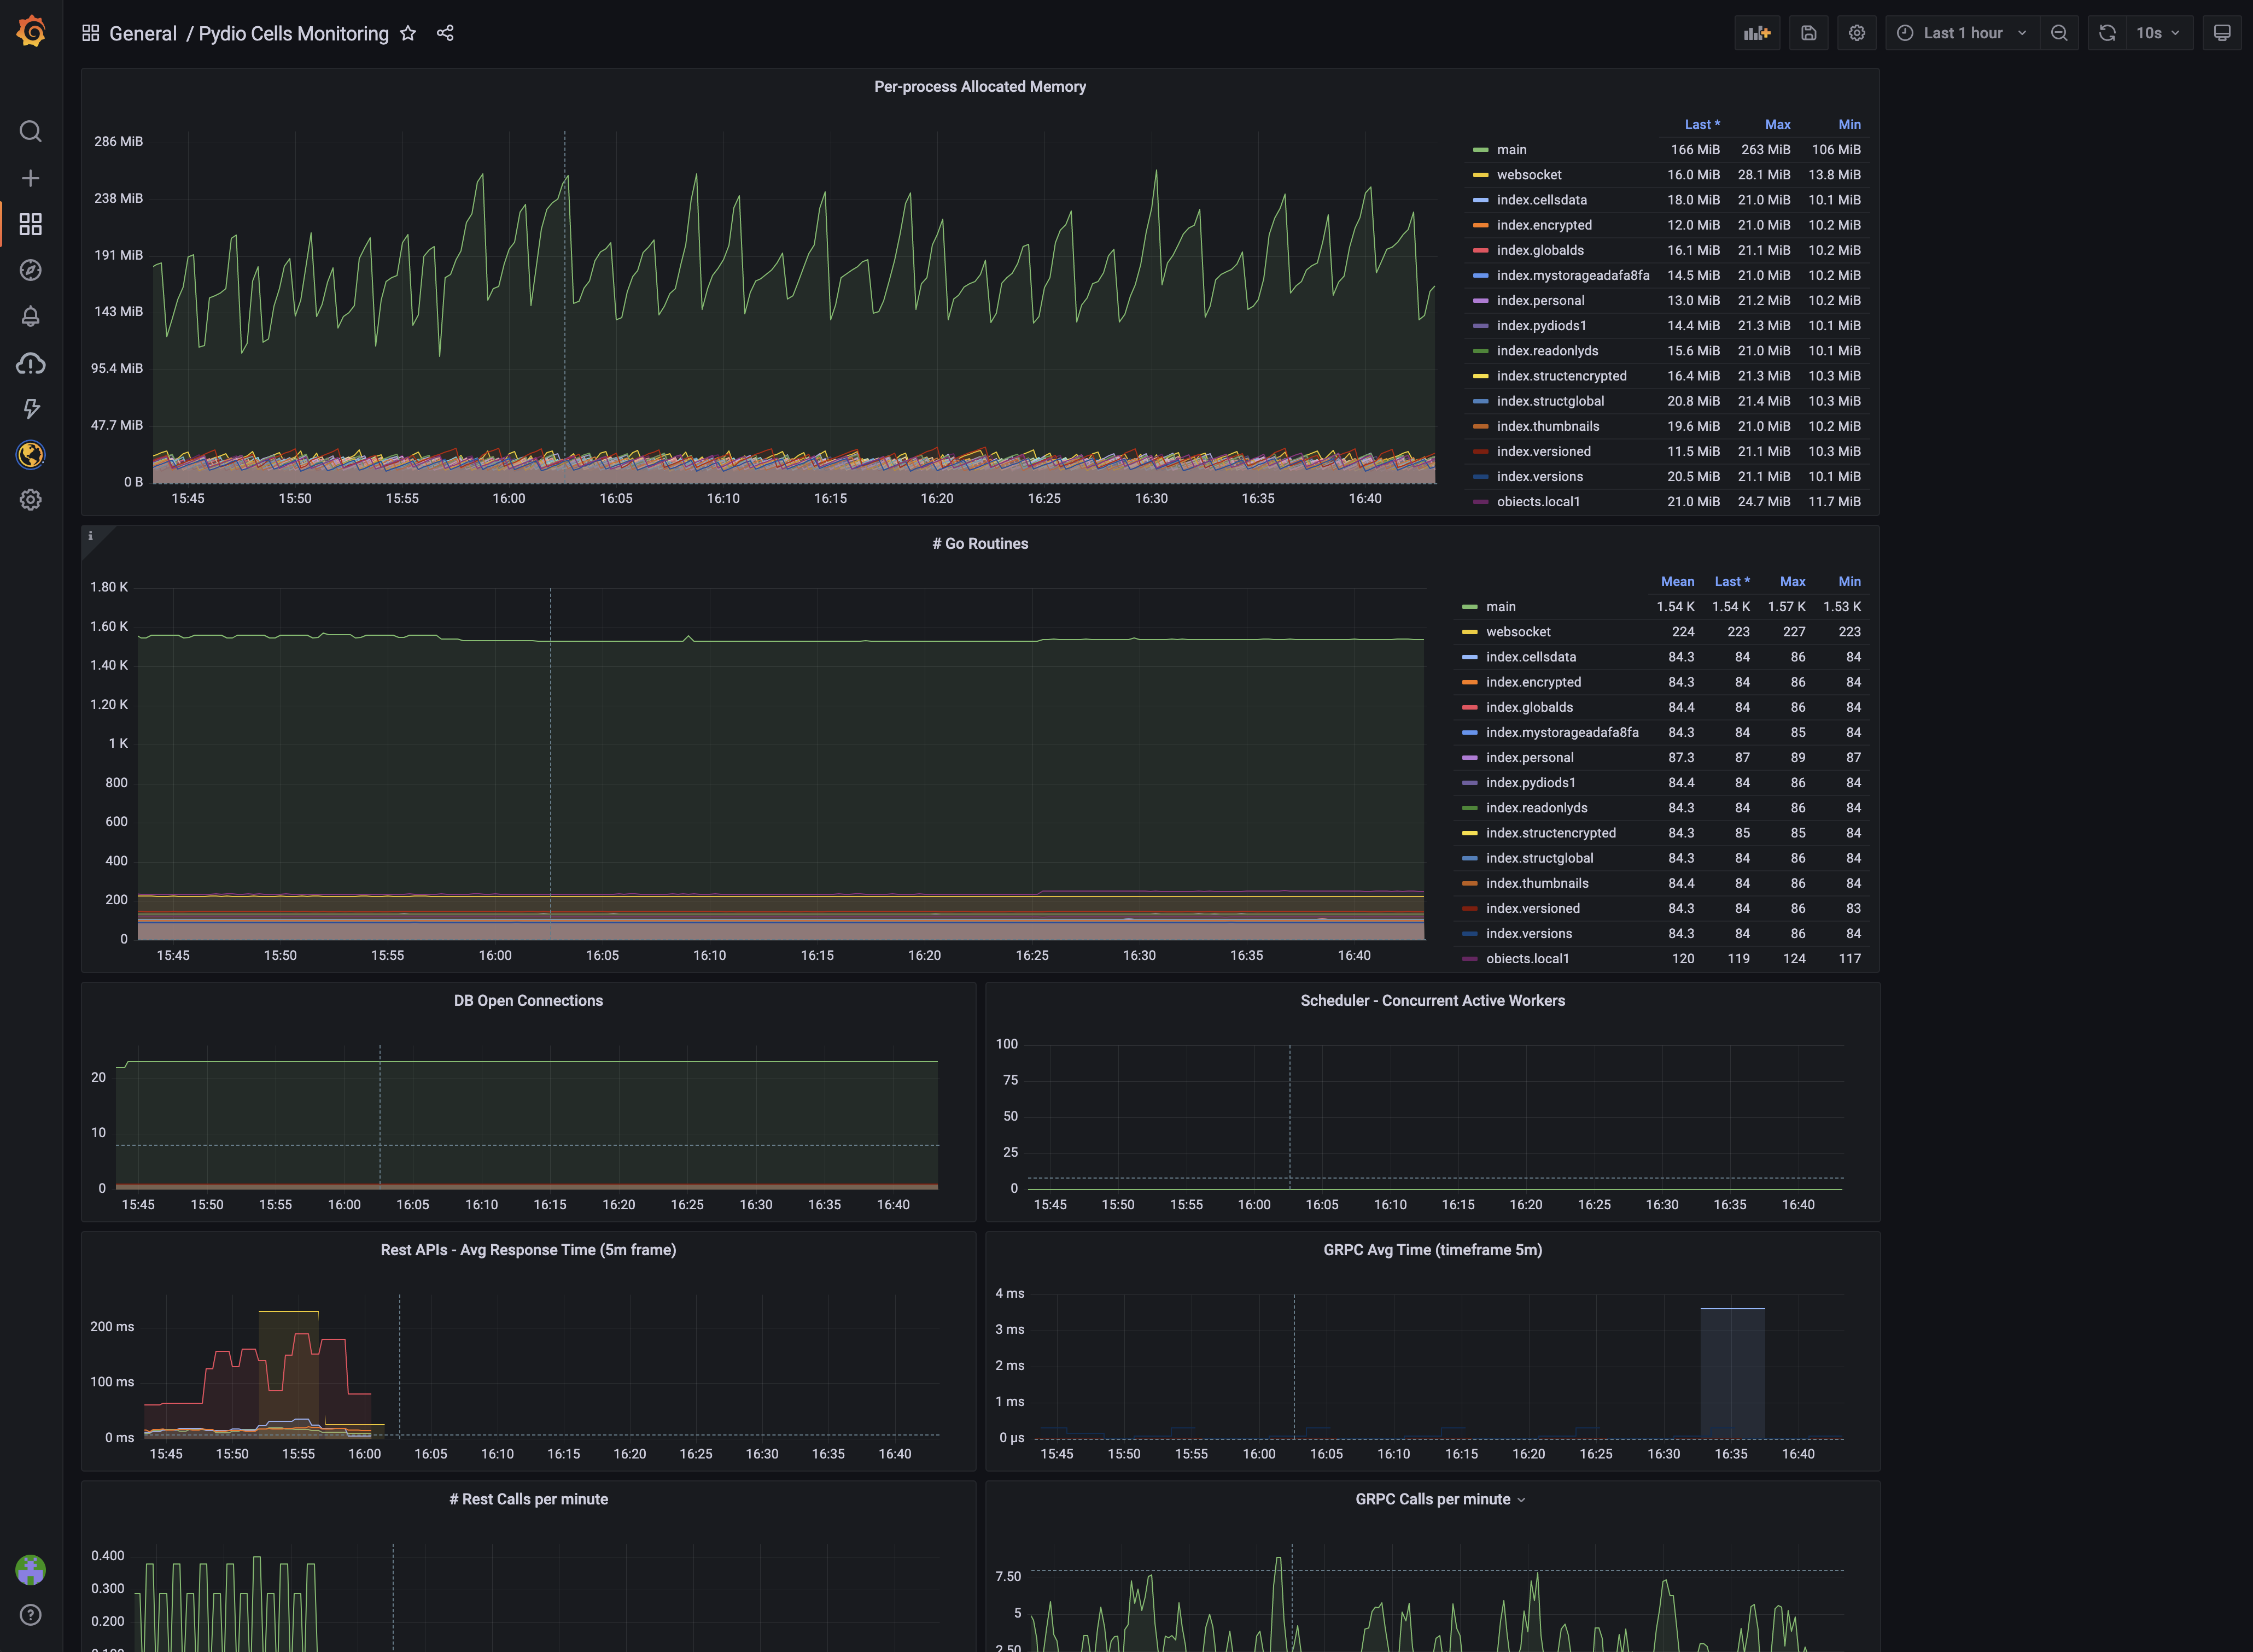Toggle index.versioned series in Go Routines legend

coord(1533,909)
